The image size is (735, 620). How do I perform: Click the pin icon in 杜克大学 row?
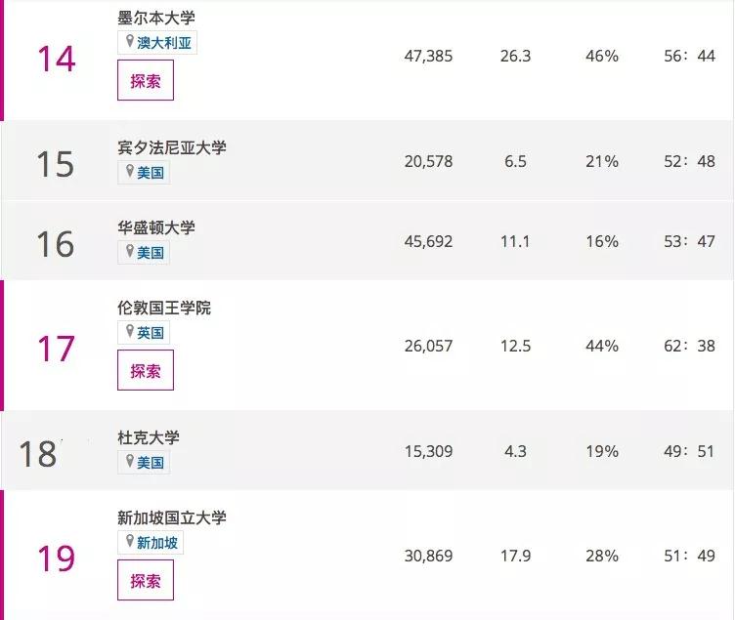click(129, 462)
